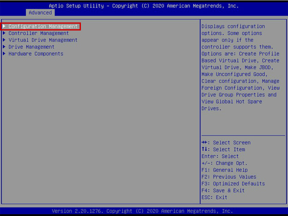Expand the Drive Management arrow marker
This screenshot has height=216, width=288.
(4, 47)
